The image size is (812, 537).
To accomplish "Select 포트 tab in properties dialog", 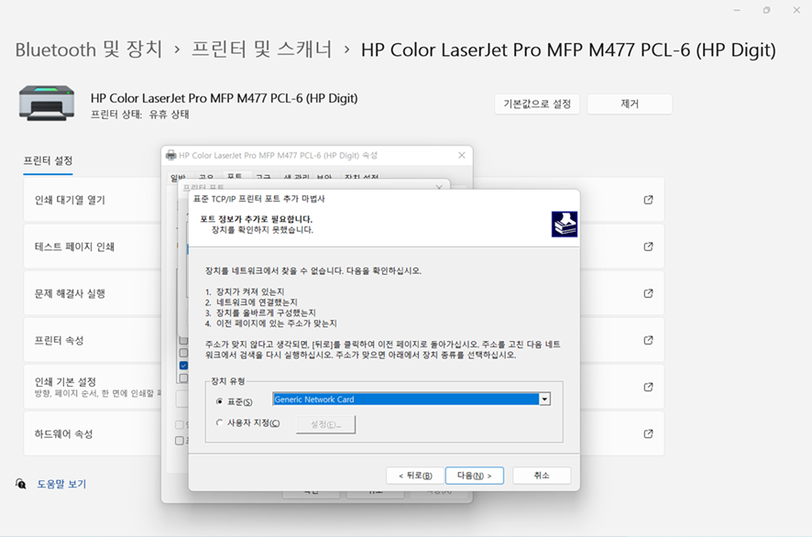I will [235, 177].
